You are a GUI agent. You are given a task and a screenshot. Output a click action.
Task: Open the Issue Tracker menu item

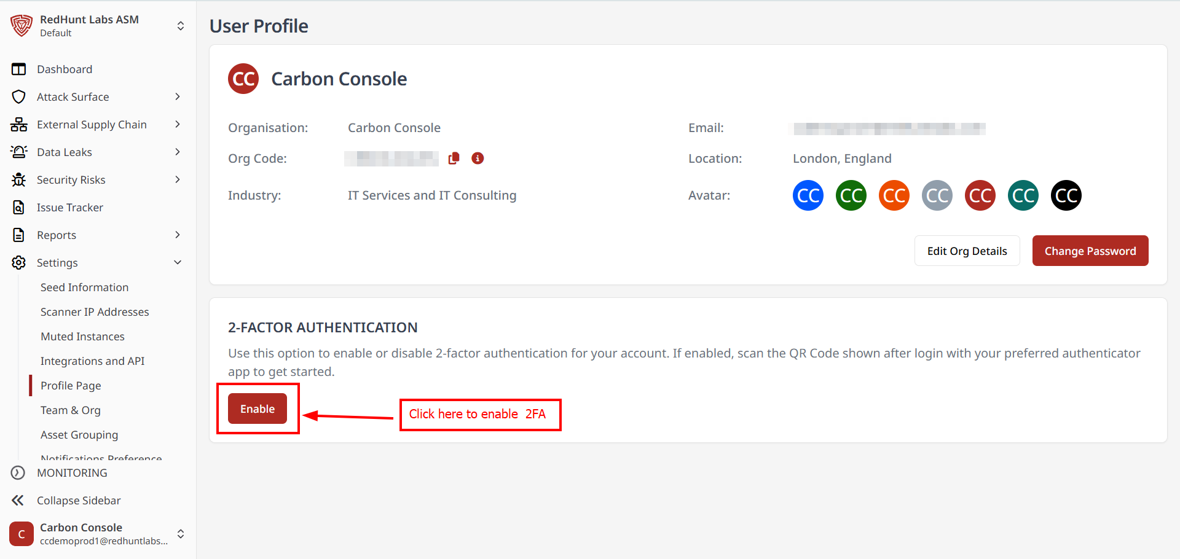[x=70, y=208]
